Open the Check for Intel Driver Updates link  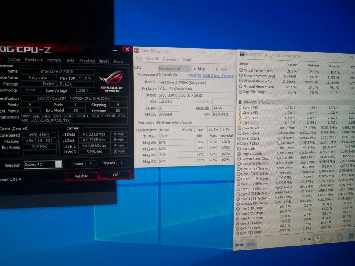[210, 75]
